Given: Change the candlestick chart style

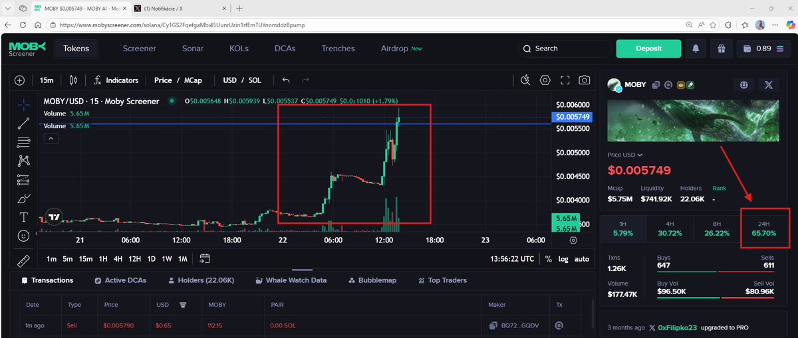Looking at the screenshot, I should 73,80.
